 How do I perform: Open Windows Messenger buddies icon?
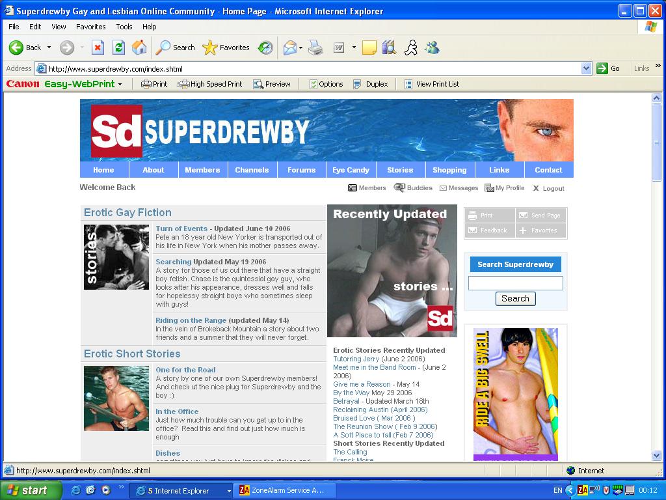[x=433, y=48]
